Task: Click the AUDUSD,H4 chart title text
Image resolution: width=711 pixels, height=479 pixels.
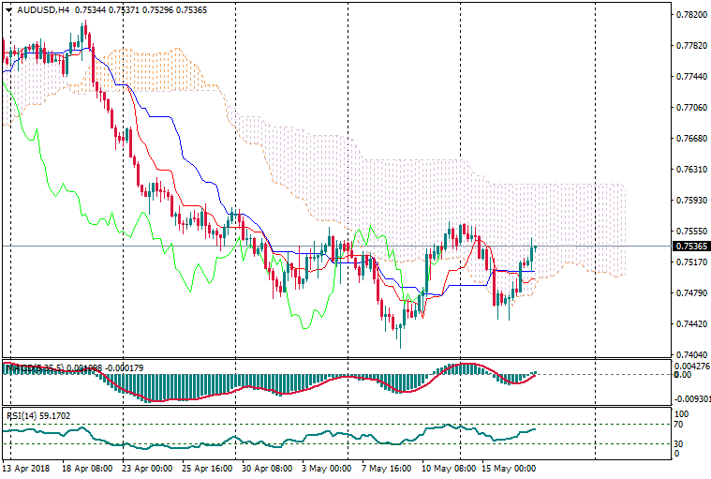Action: click(42, 10)
